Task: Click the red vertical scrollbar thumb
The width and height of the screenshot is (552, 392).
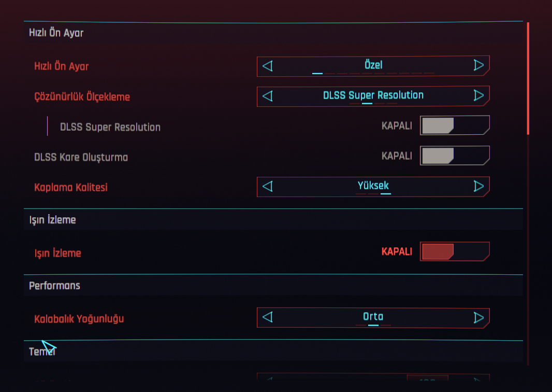Action: [528, 78]
